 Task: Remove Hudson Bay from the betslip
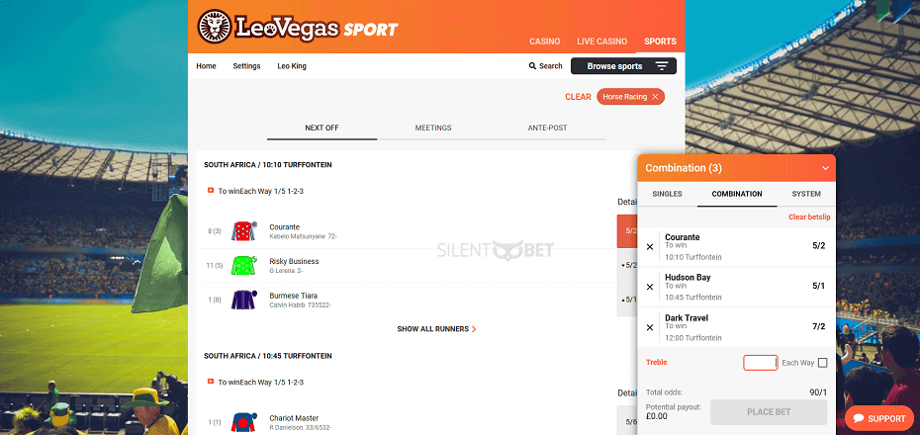(x=650, y=287)
